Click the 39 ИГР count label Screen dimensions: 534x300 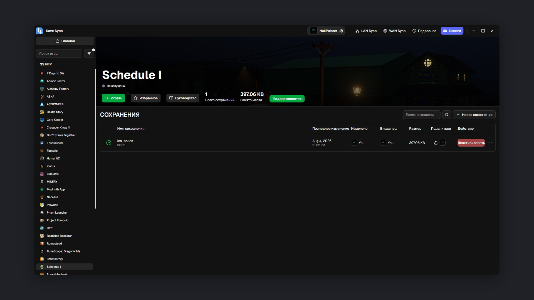pyautogui.click(x=46, y=64)
